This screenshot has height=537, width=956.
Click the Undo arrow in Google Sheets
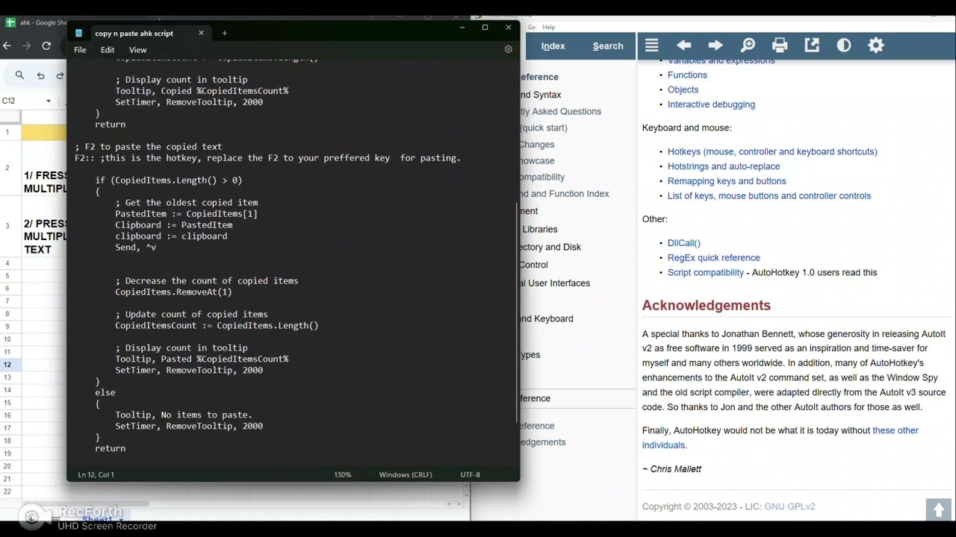(x=40, y=75)
